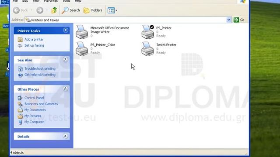Viewport: 280px width, 157px height.
Task: Click the Set up faxing icon
Action: coord(20,45)
